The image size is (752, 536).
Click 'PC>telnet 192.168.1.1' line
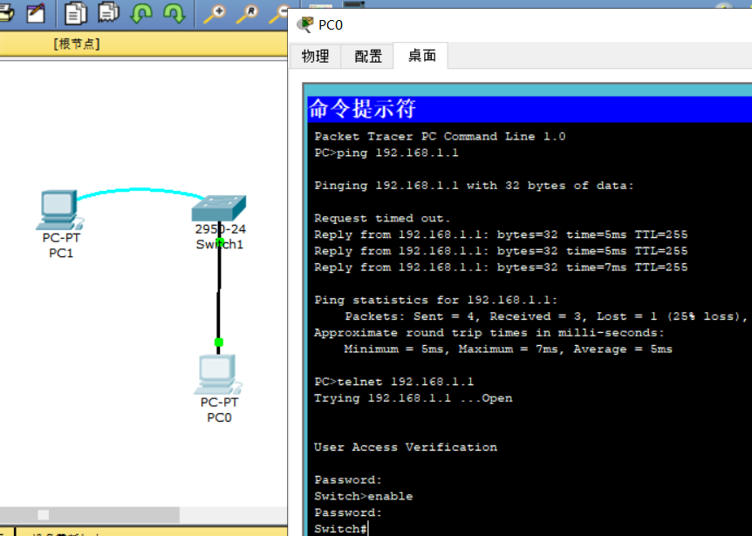pyautogui.click(x=393, y=382)
